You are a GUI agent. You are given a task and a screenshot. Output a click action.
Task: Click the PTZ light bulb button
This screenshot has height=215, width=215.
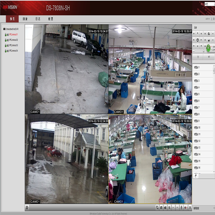198,57
